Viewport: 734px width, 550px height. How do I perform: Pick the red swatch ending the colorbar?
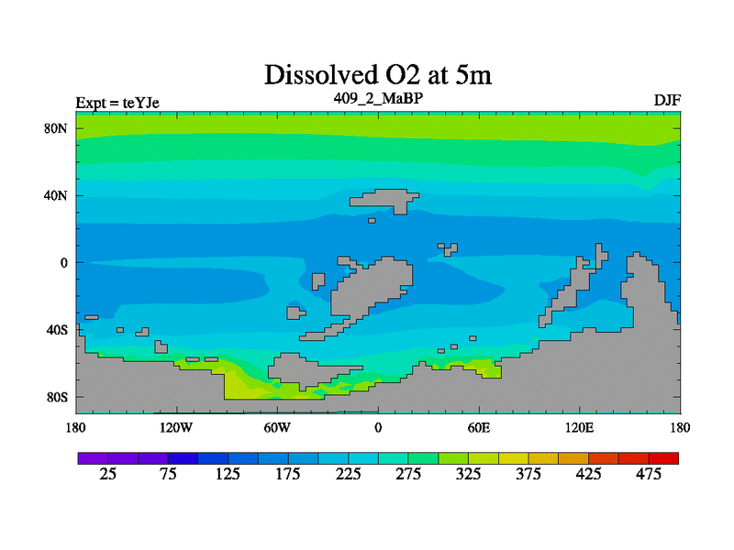(x=663, y=457)
